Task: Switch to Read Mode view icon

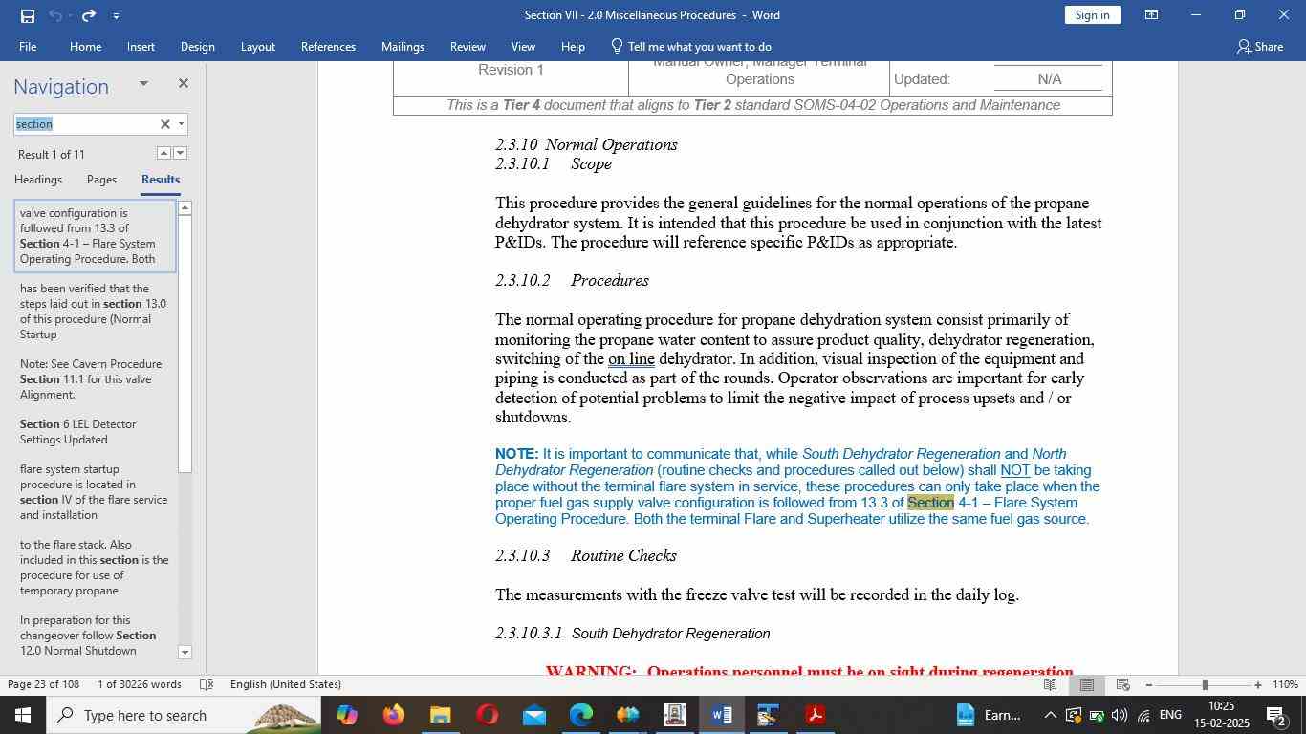Action: tap(1050, 684)
